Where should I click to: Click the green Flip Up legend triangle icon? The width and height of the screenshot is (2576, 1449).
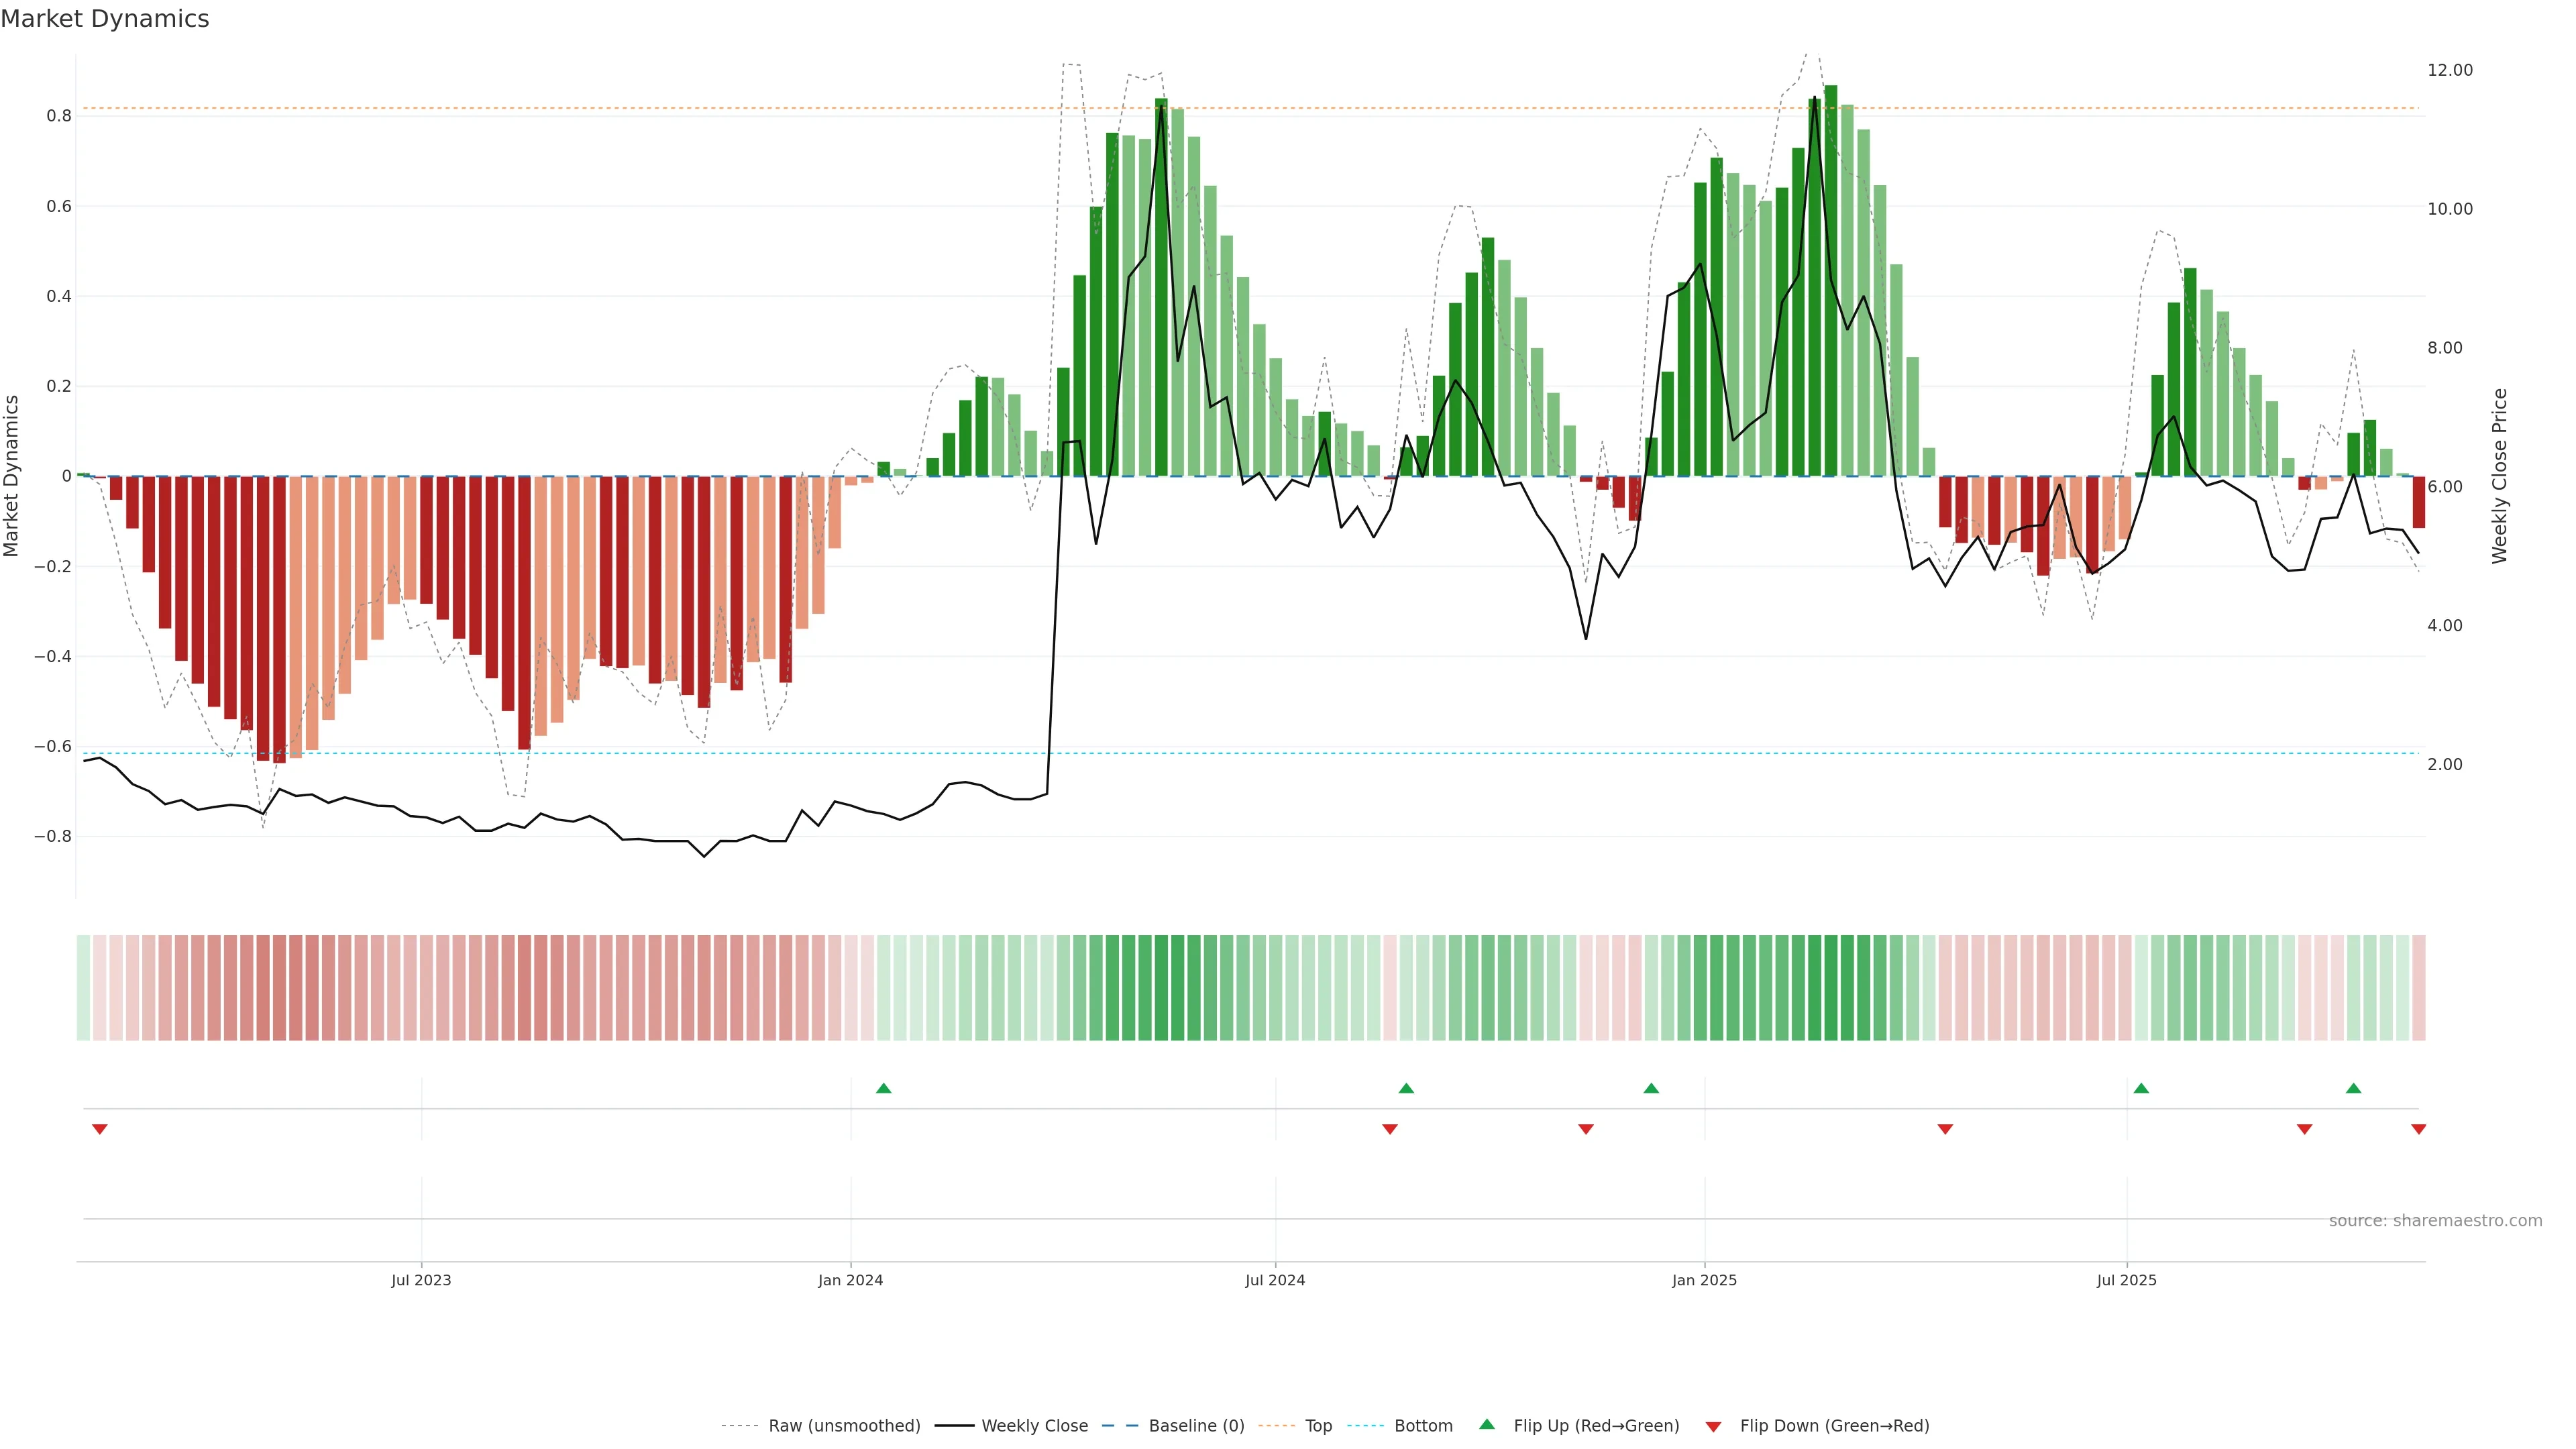click(x=1487, y=1424)
